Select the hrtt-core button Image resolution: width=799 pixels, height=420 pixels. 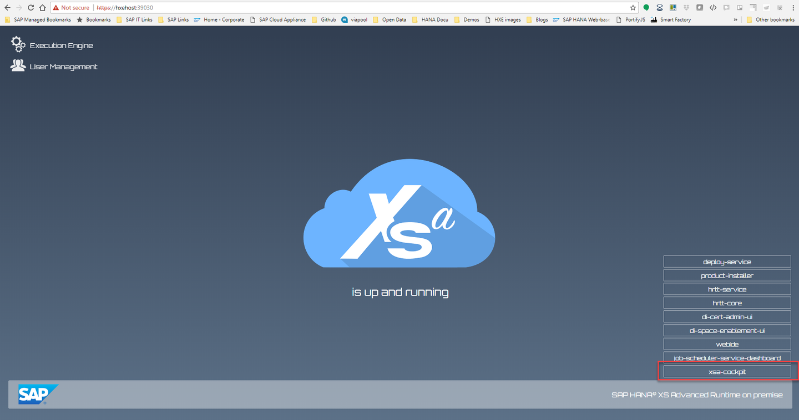point(727,303)
